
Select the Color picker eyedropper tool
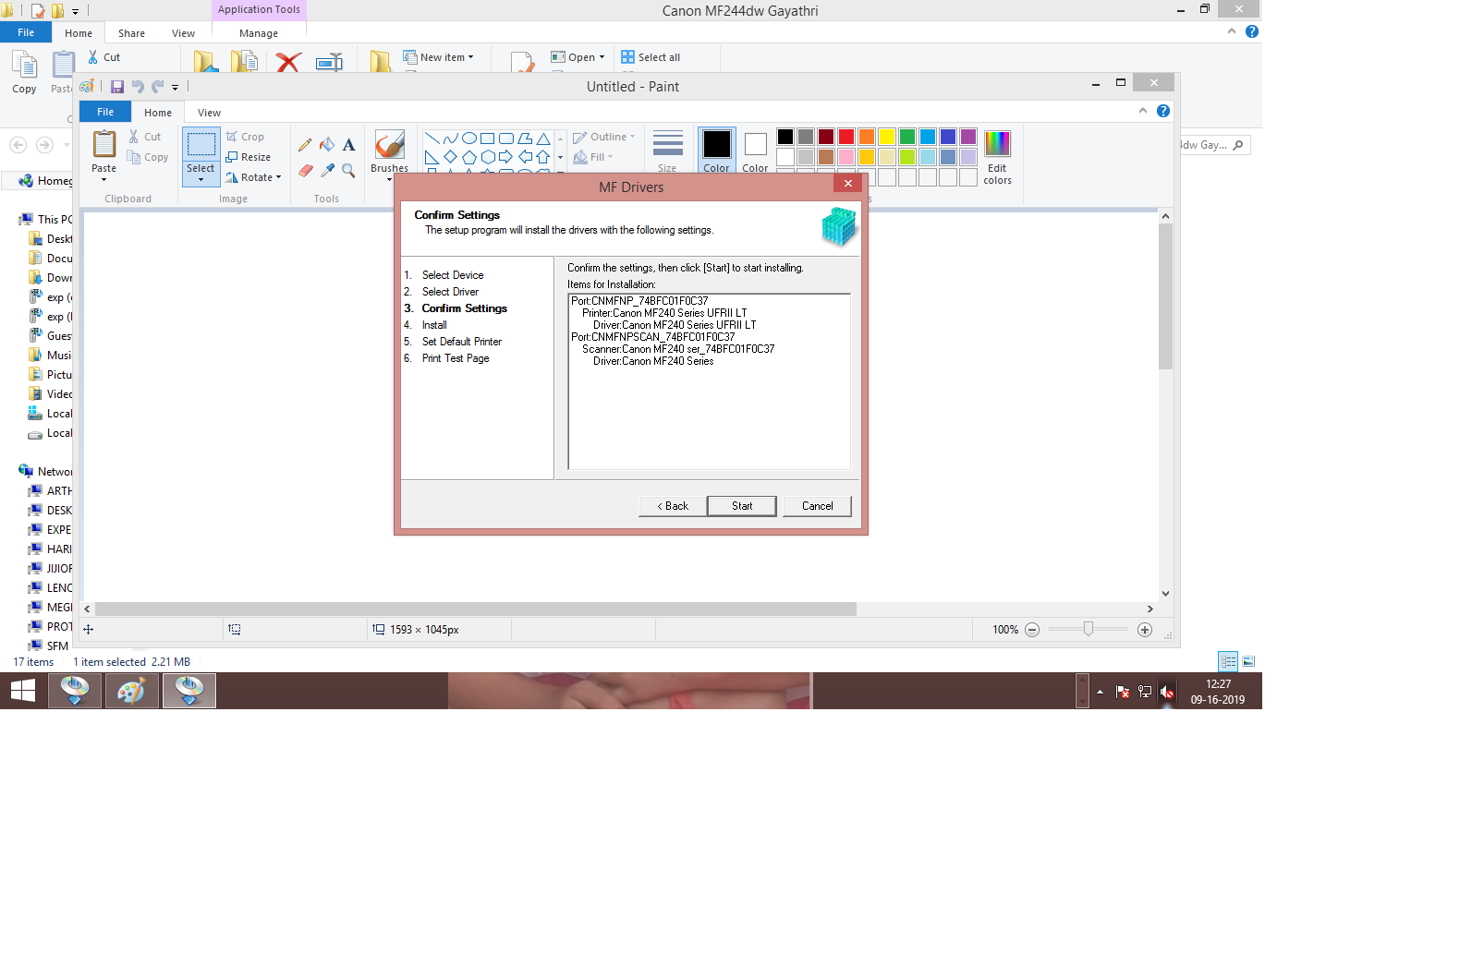coord(327,170)
